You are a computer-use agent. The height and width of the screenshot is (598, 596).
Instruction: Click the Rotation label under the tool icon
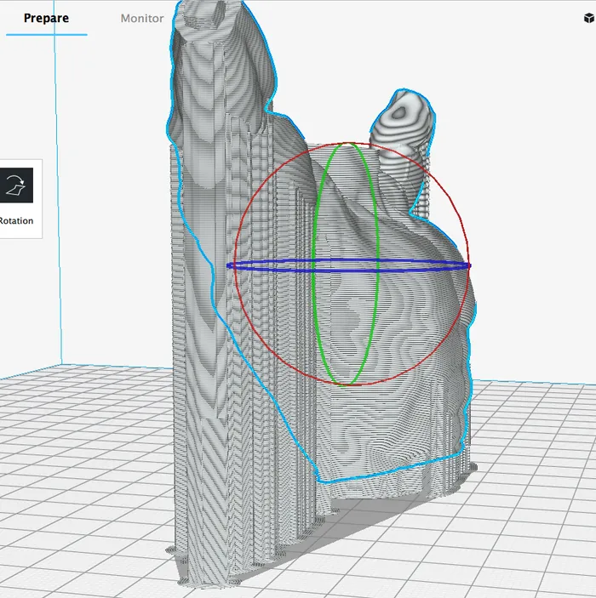16,221
